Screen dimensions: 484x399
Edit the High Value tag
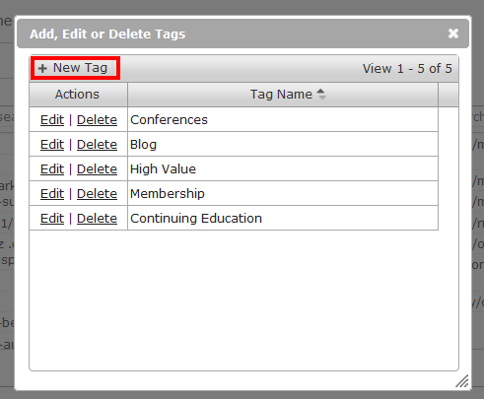click(52, 169)
